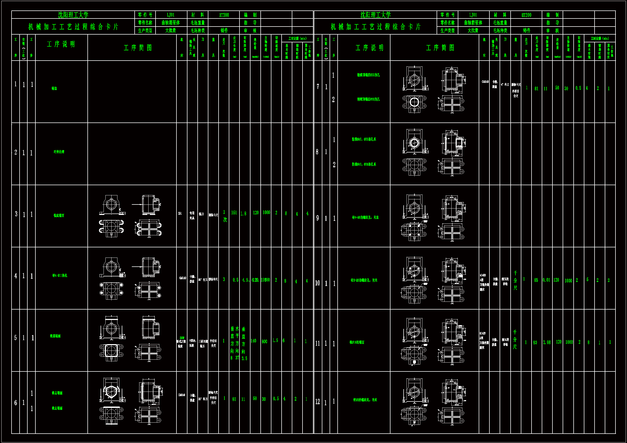The image size is (627, 443).
Task: Select the 时效处理 text in process 2
Action: click(59, 152)
